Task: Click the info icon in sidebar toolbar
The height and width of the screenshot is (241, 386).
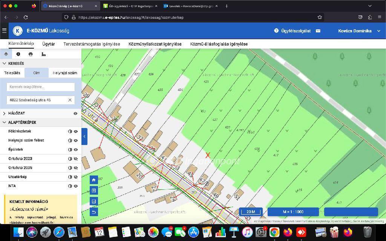Action: click(x=18, y=54)
